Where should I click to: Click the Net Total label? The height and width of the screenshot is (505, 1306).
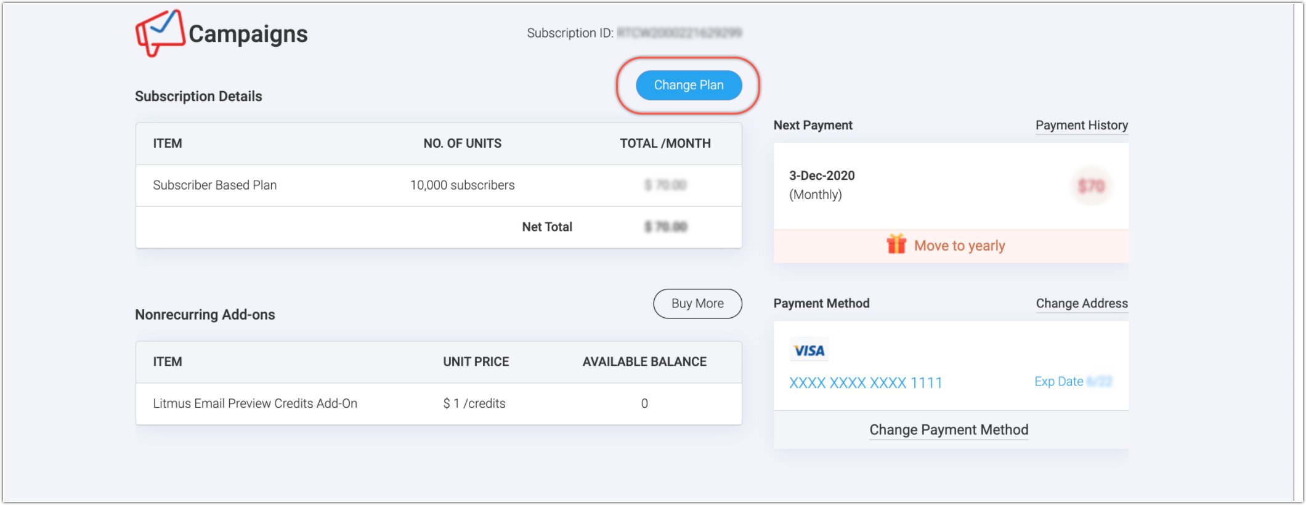[x=547, y=227]
